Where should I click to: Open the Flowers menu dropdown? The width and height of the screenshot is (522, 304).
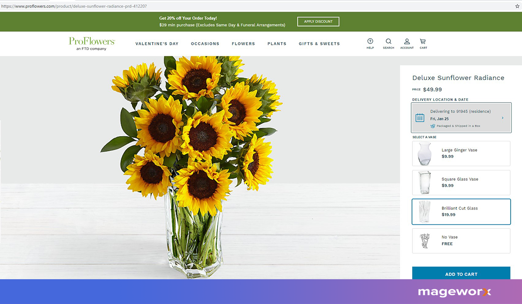243,43
